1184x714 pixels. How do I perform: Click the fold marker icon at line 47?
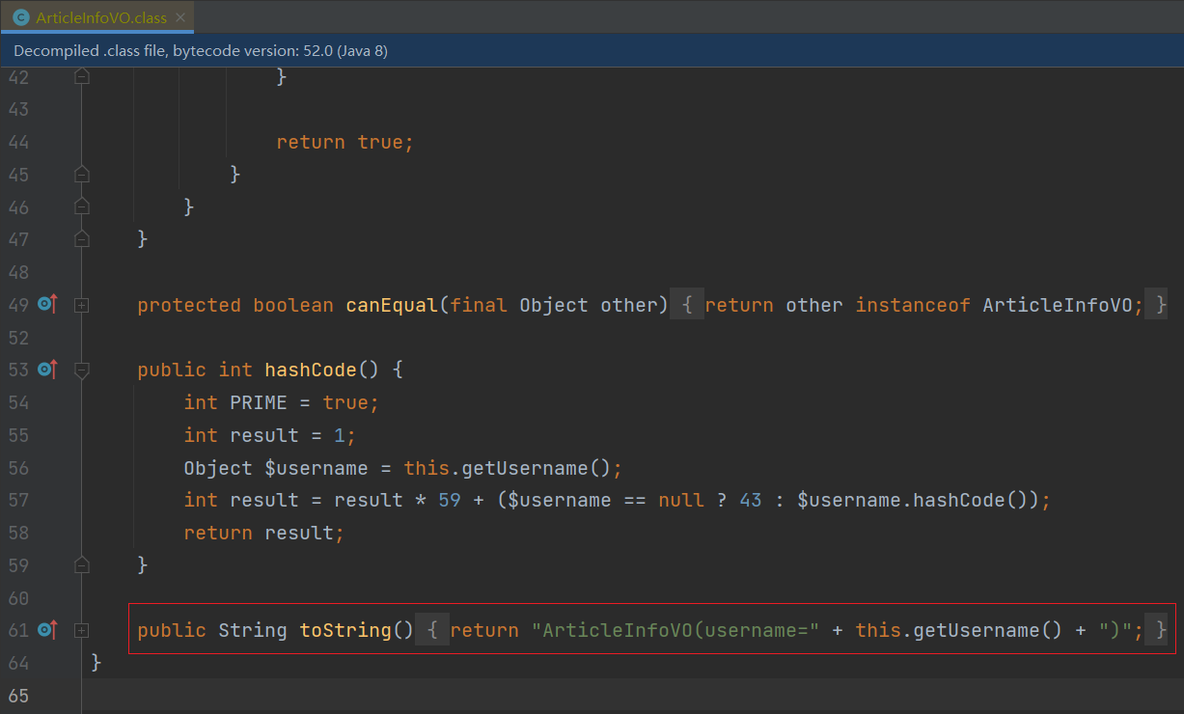82,238
